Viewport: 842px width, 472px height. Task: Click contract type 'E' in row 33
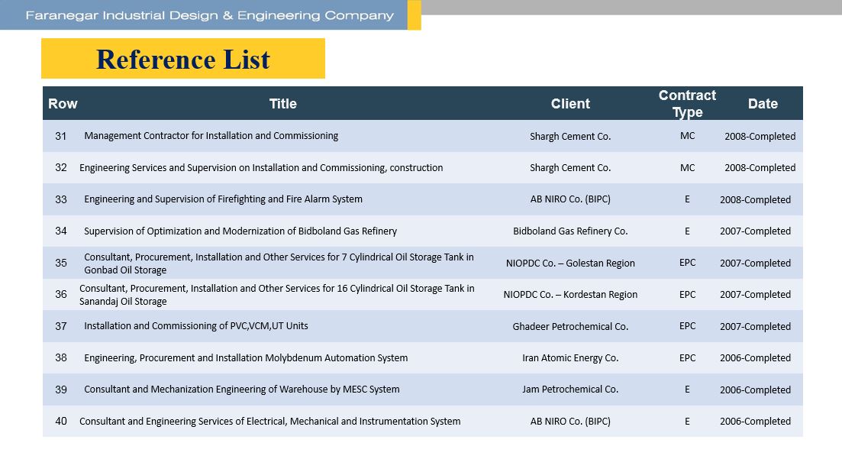[x=687, y=199]
